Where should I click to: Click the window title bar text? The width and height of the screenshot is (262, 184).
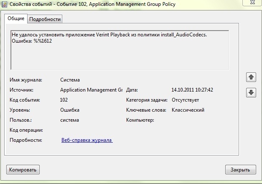tap(92, 4)
